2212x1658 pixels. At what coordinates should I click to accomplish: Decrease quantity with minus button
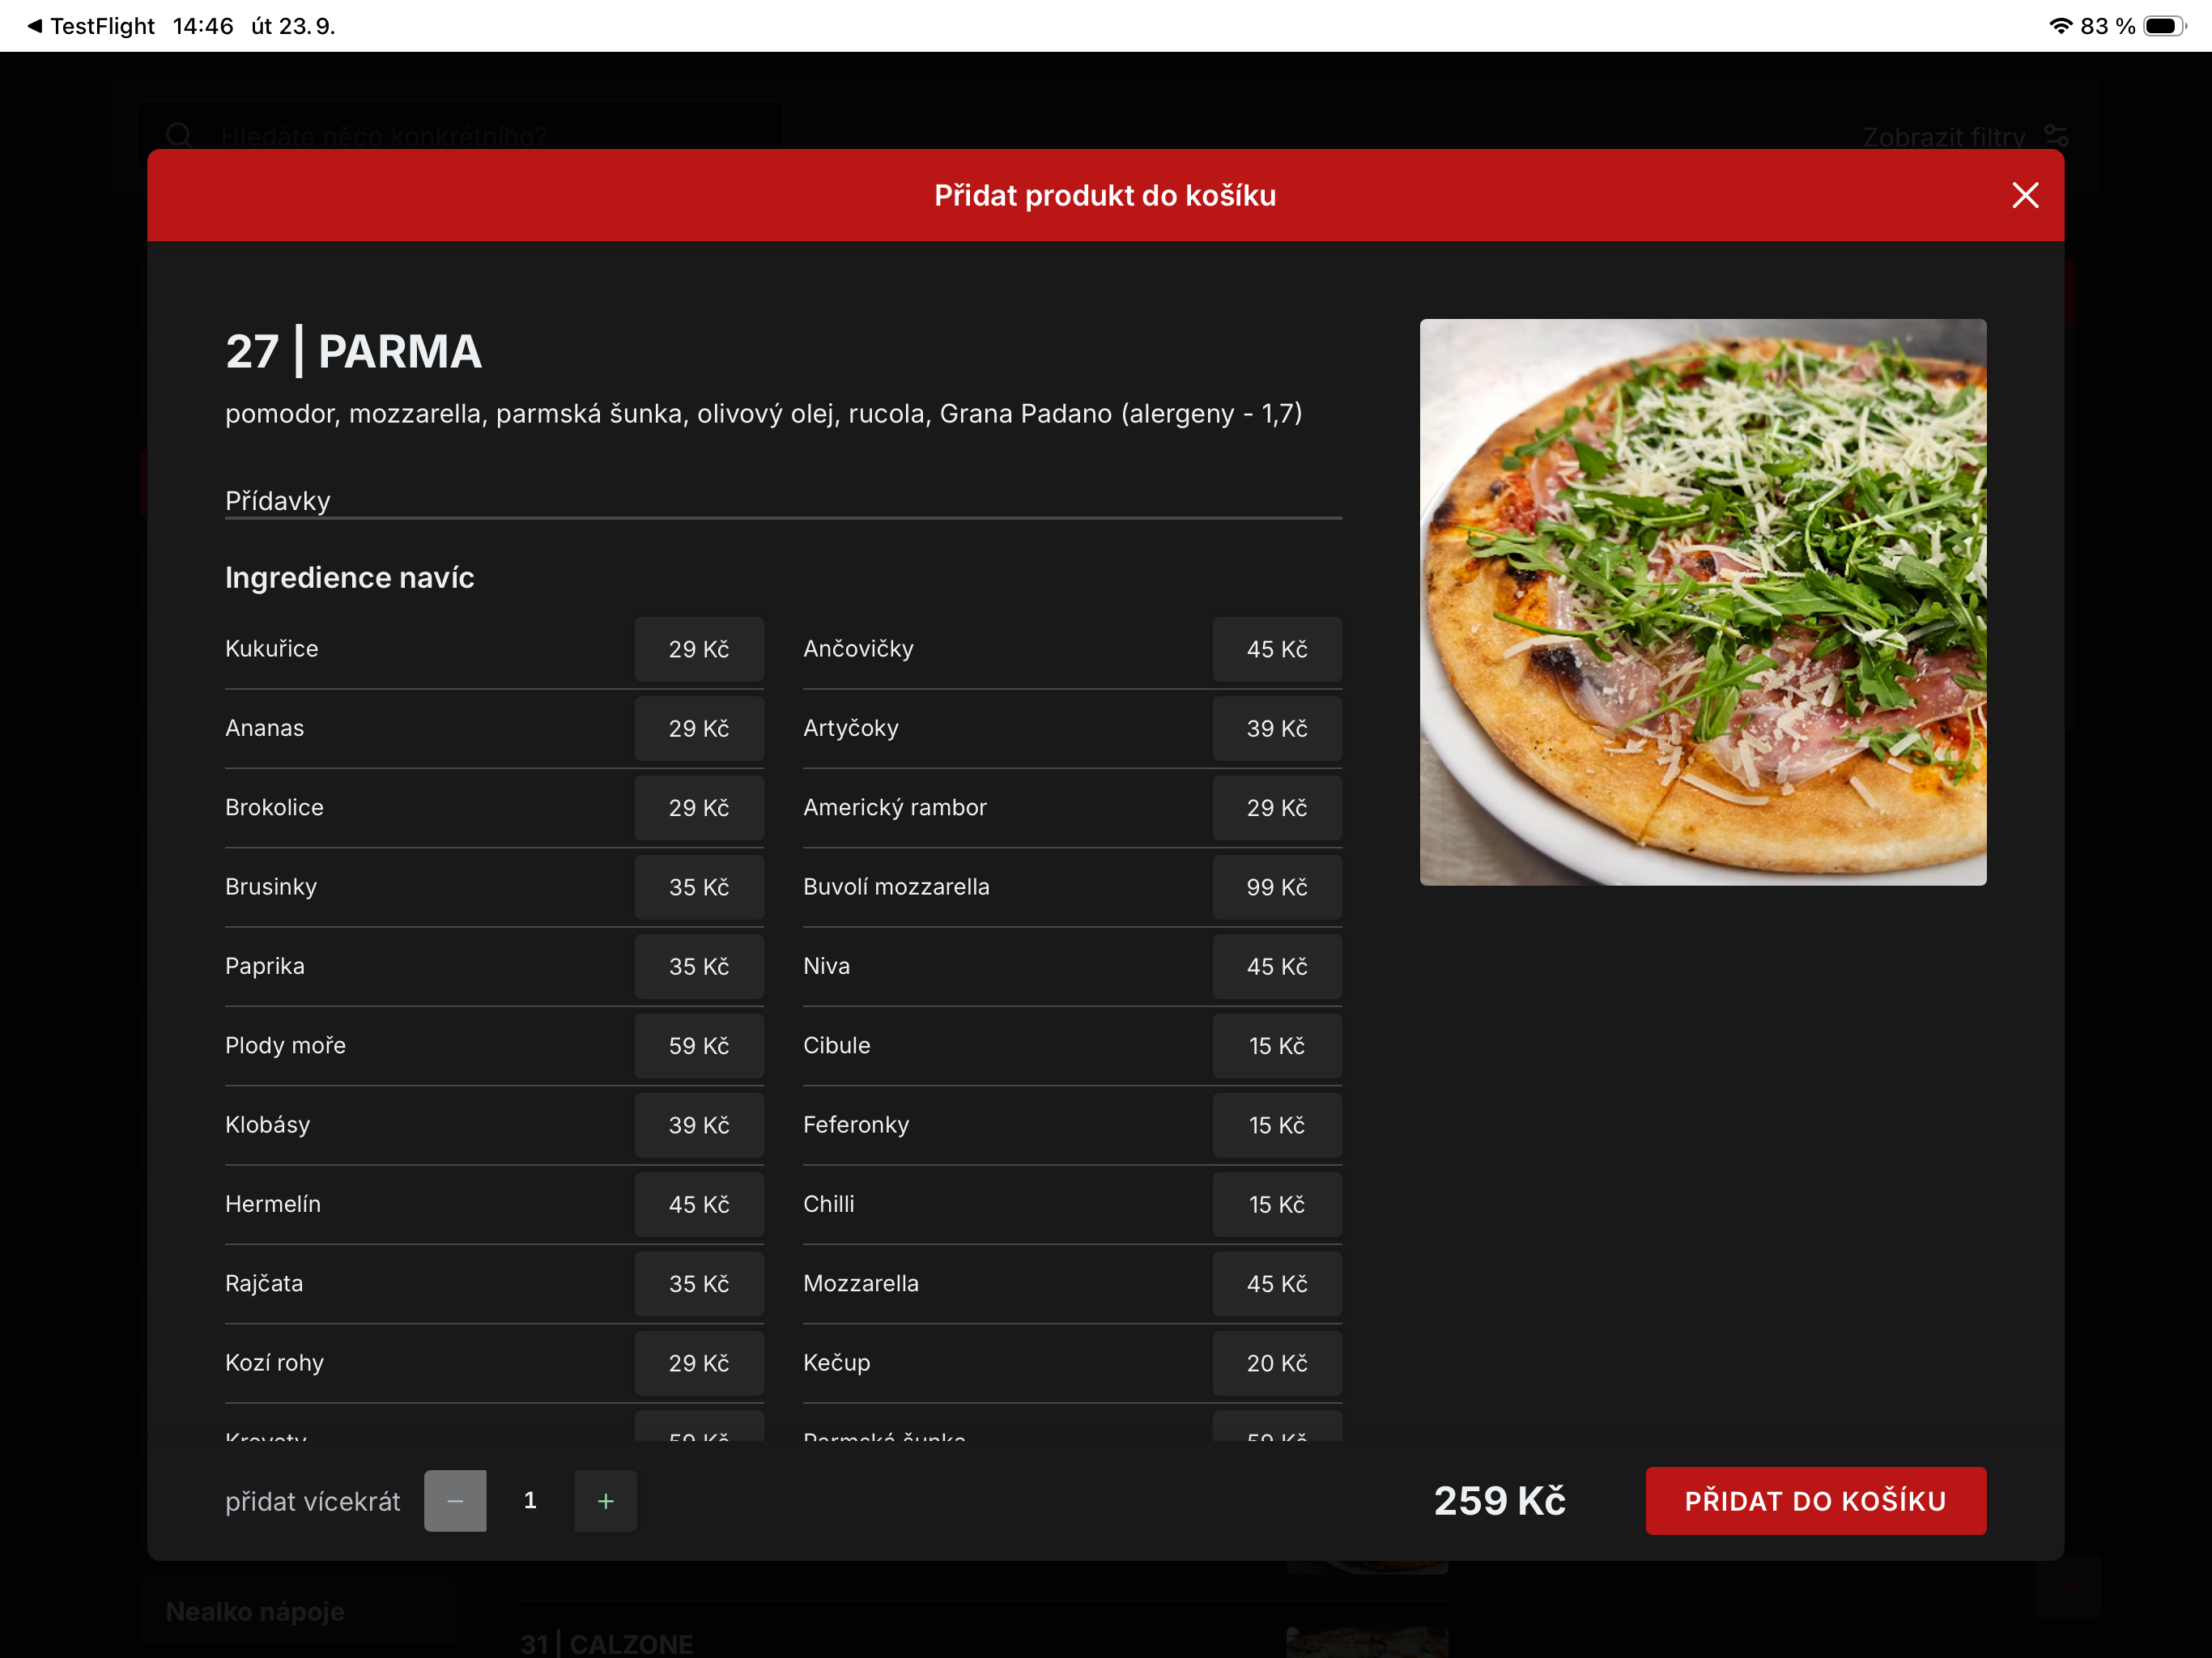(455, 1500)
